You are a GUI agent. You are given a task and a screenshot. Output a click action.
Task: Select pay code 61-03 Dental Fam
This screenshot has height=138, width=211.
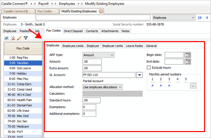(23, 106)
